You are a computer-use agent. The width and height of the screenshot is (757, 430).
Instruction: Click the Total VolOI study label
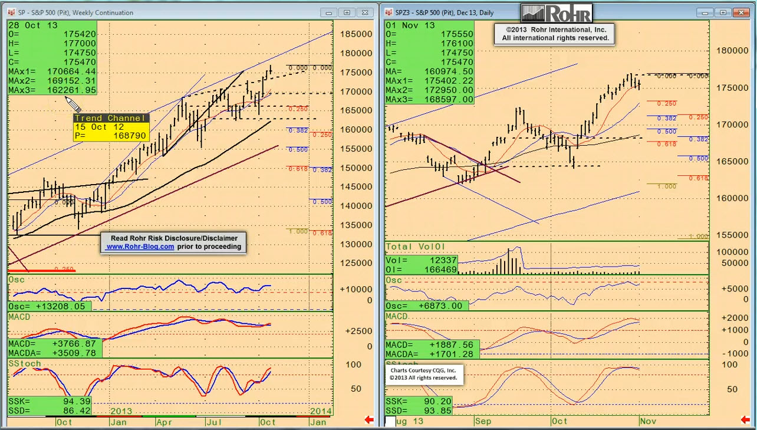[x=415, y=246]
